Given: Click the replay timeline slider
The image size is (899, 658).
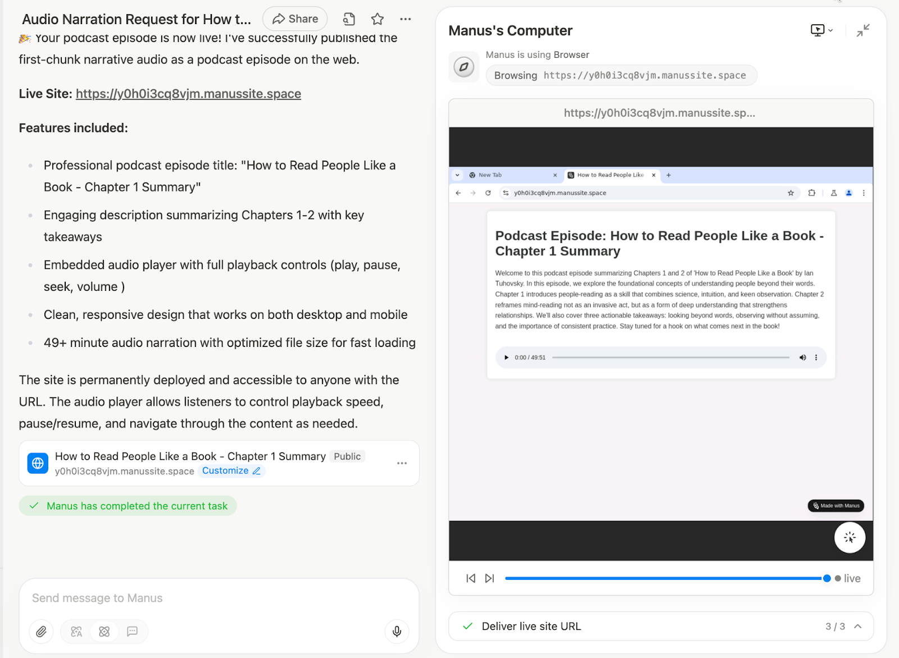Looking at the screenshot, I should [x=668, y=578].
